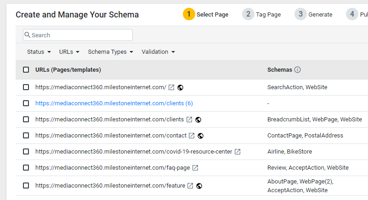Open the clients (6) blue link
This screenshot has height=200, width=368.
tap(114, 103)
